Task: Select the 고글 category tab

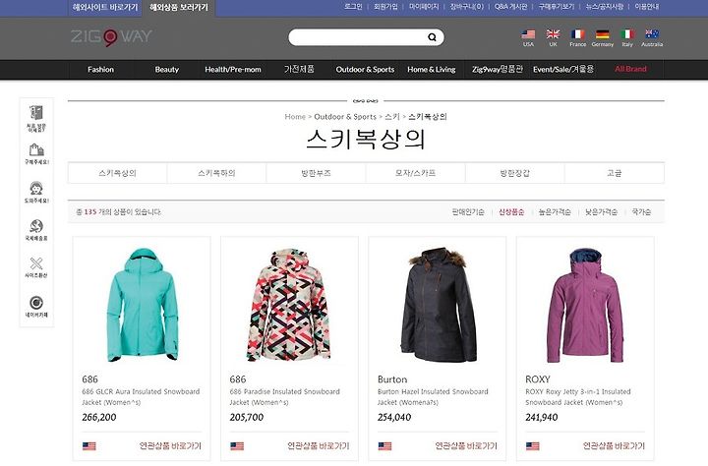Action: 614,173
